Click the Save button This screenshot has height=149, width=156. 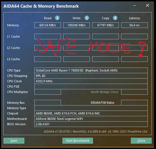tap(14, 141)
